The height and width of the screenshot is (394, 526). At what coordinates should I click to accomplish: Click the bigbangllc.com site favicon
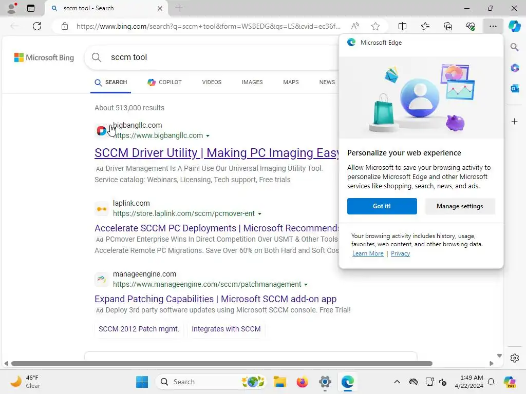[x=101, y=130]
